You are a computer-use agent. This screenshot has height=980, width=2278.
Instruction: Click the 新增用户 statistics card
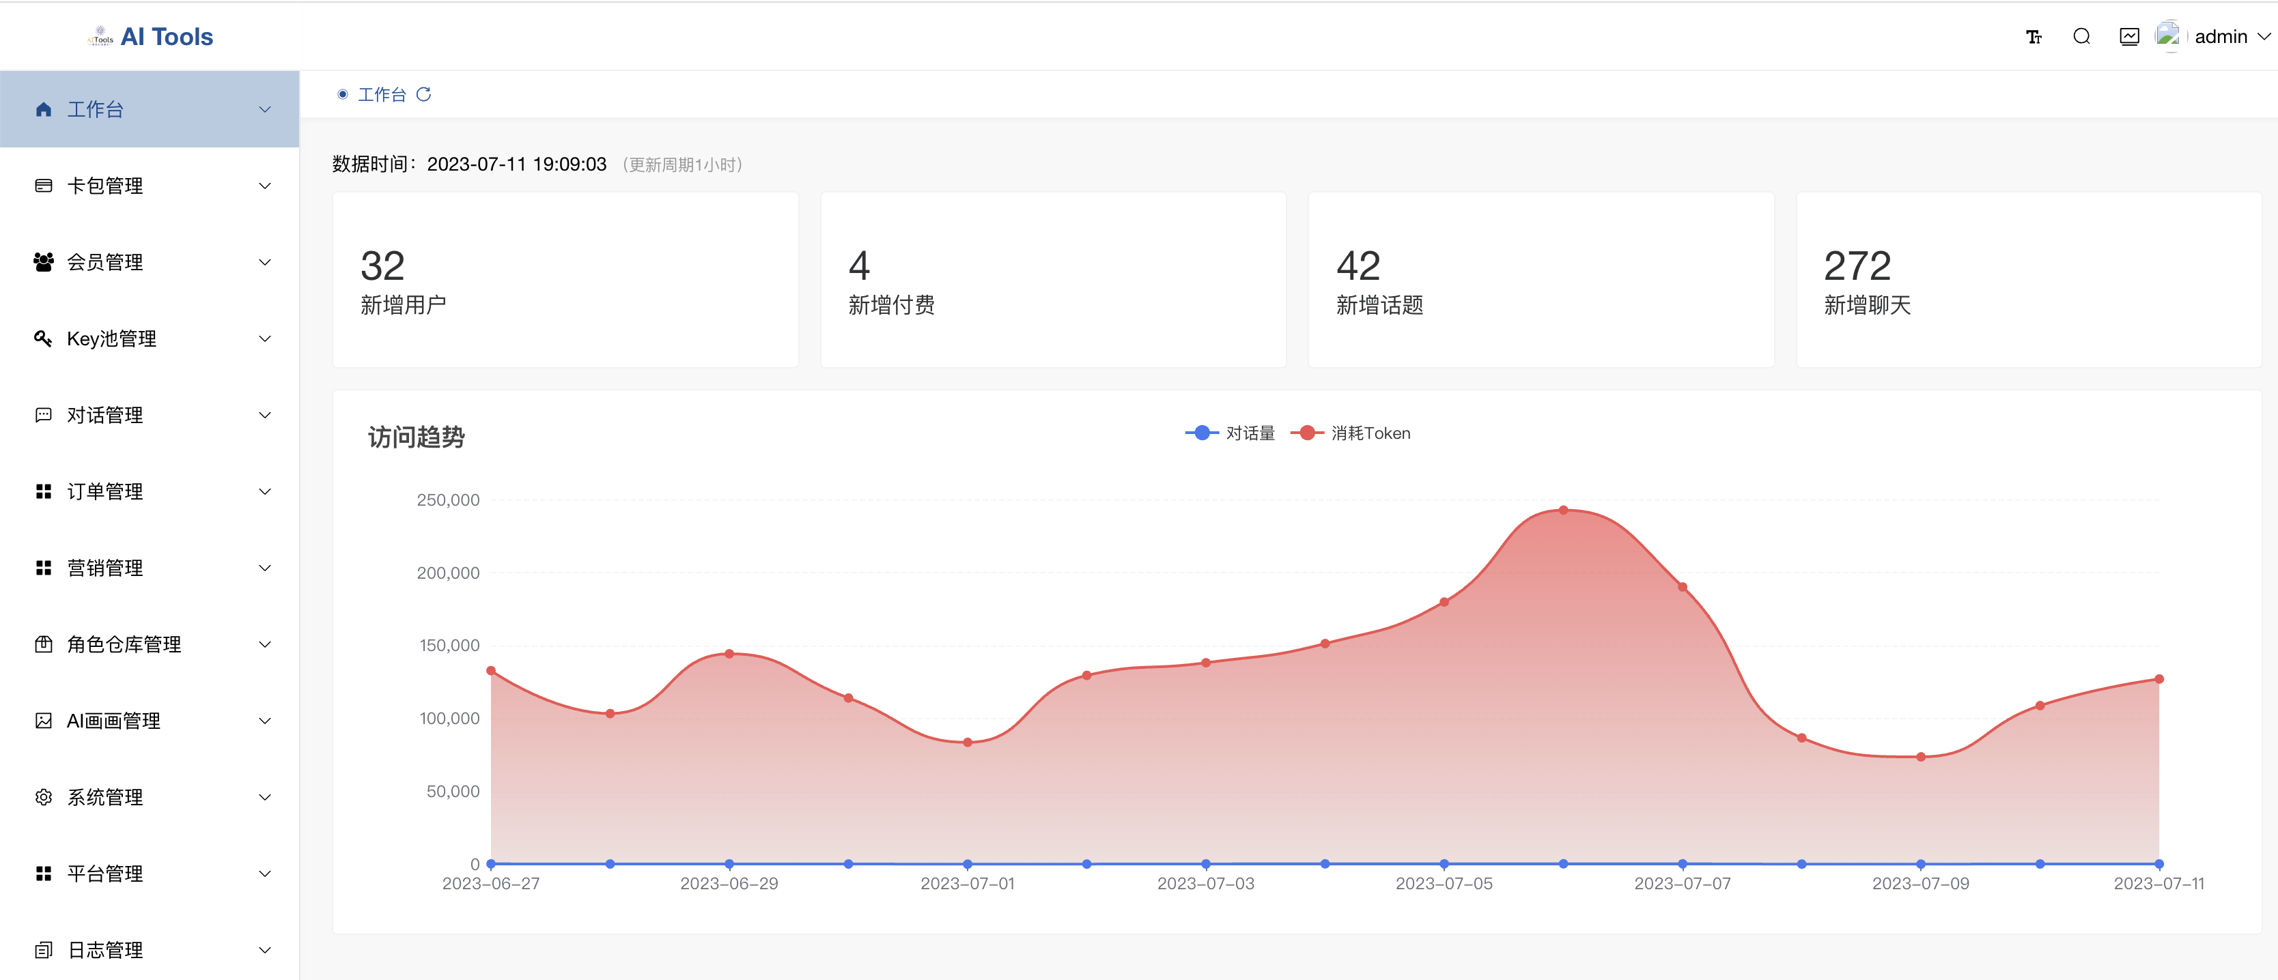[565, 279]
